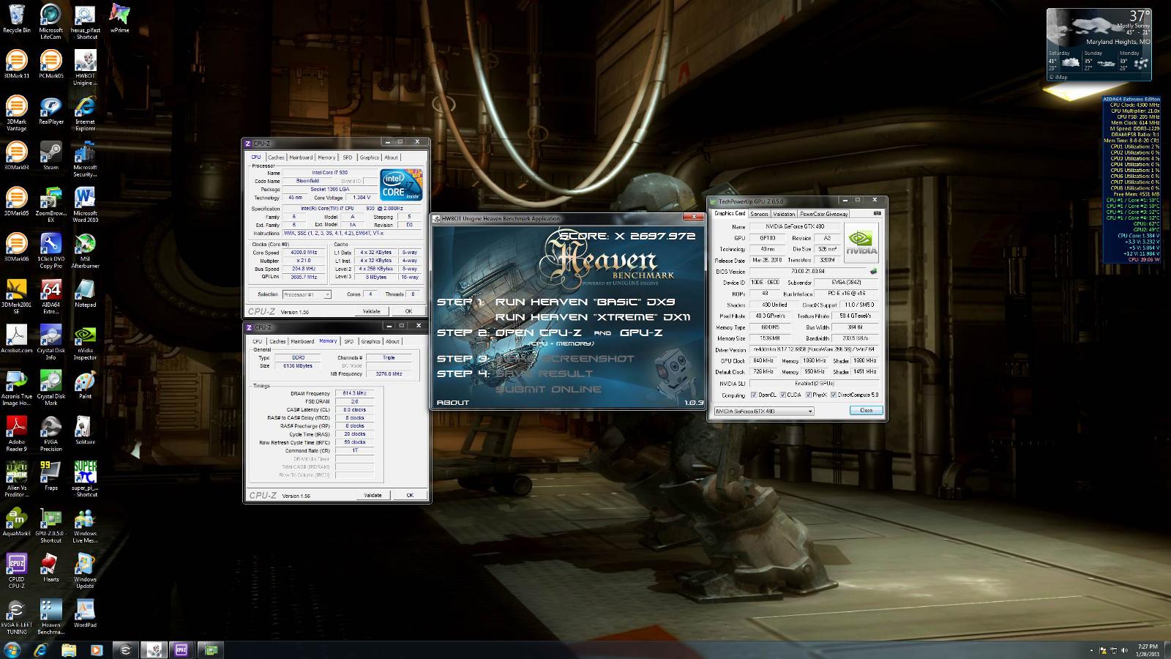Viewport: 1171px width, 659px height.
Task: Launch AIDA64 Extreme desktop shortcut
Action: tap(50, 297)
